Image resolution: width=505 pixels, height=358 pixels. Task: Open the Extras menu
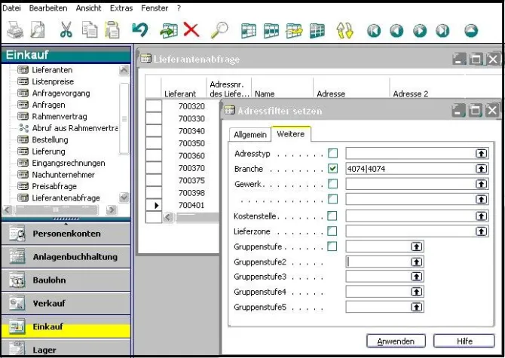pos(121,8)
